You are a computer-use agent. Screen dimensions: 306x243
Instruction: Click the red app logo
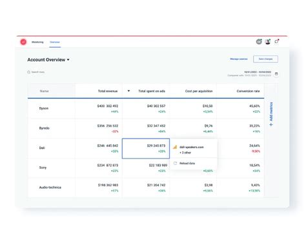pos(23,42)
